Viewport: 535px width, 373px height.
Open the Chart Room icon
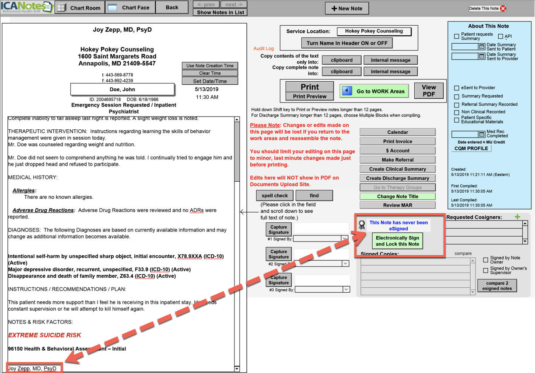tap(62, 8)
